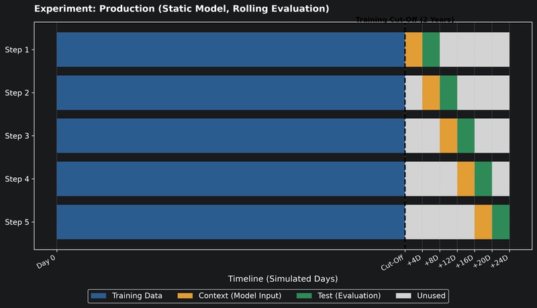Click the '+12D' x-axis tick label
Viewport: 537px width, 308px height.
447,262
